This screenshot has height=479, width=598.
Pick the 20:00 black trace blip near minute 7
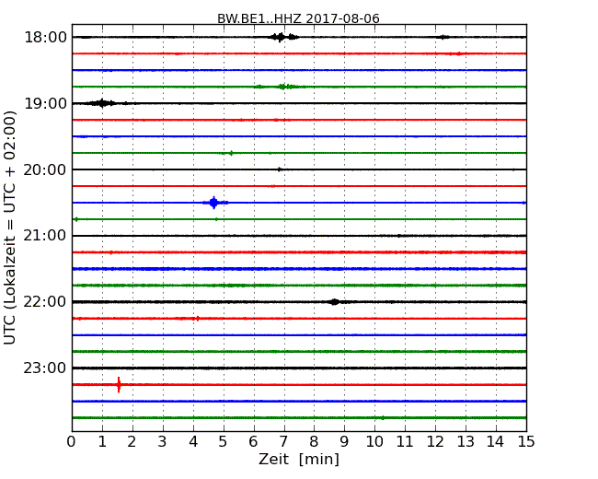tap(279, 169)
